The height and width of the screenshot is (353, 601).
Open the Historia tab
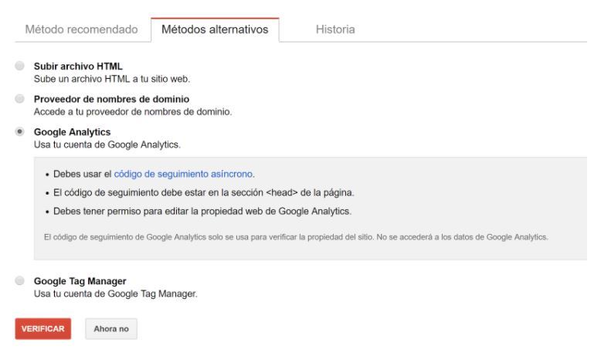[335, 29]
